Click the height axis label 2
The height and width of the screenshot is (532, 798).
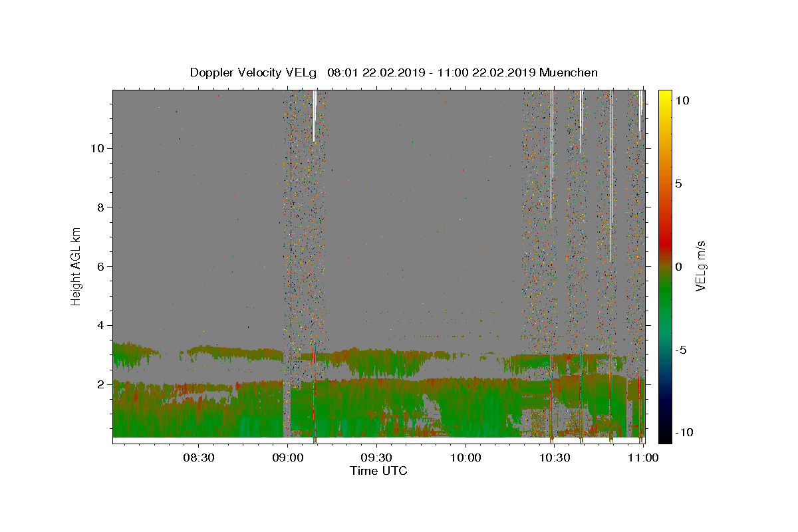click(100, 384)
